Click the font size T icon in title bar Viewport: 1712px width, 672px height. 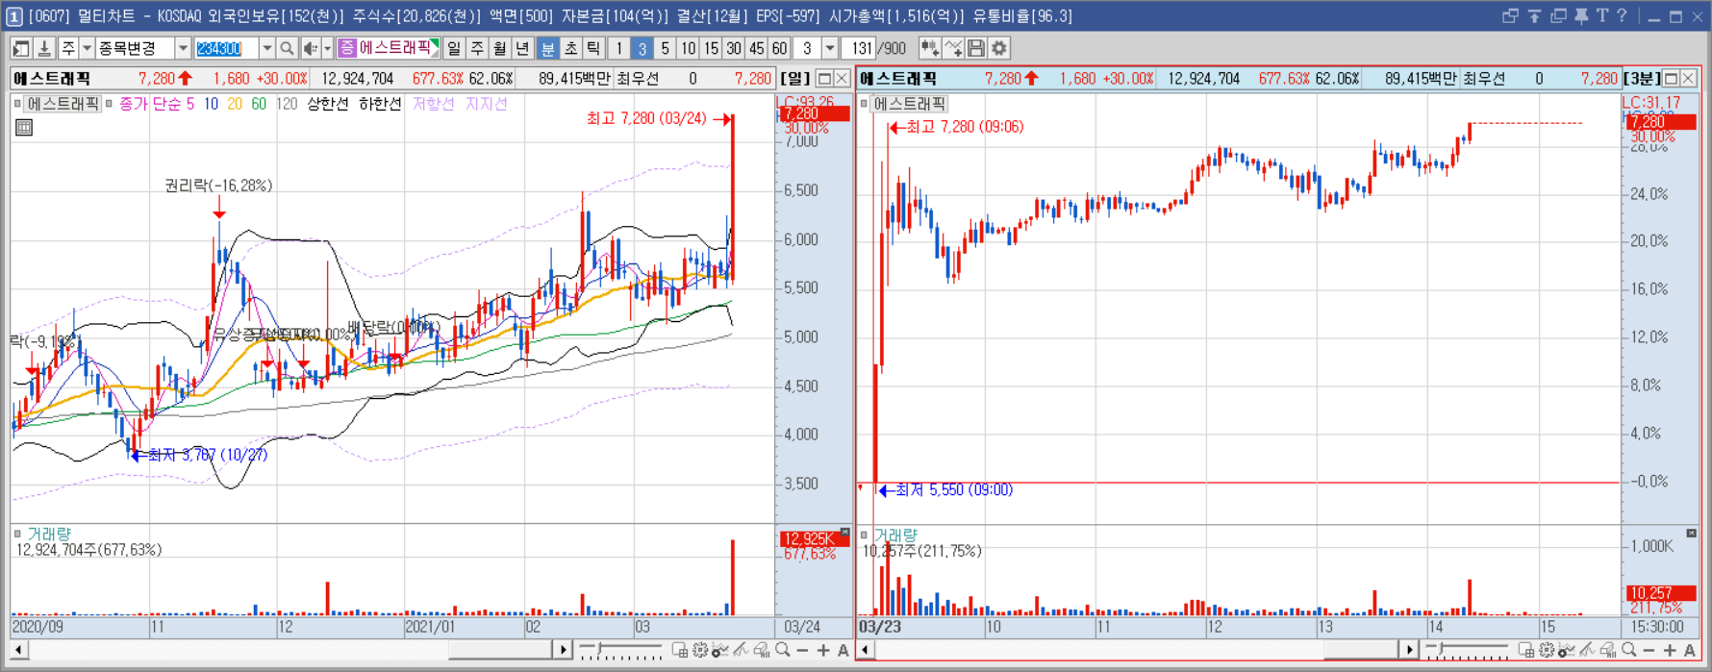(1602, 16)
